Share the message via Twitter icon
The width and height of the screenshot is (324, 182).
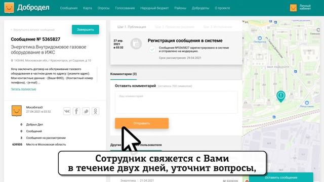point(86,111)
